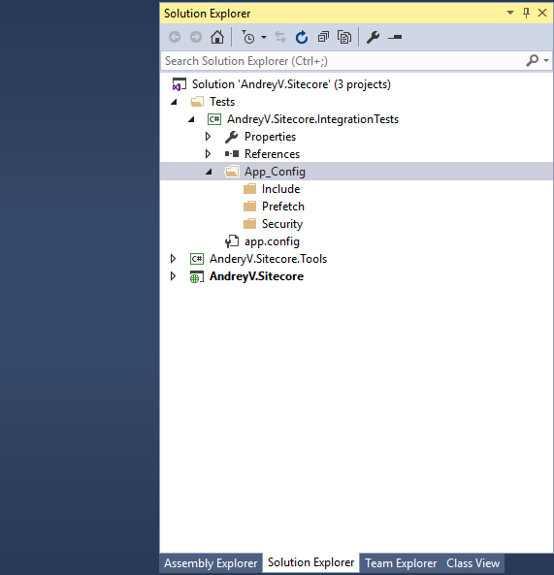554x575 pixels.
Task: Close the Solution Explorer panel
Action: (x=542, y=13)
